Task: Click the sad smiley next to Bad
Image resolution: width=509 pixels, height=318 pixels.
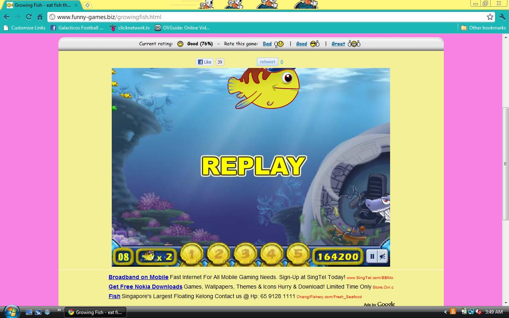Action: pyautogui.click(x=279, y=44)
